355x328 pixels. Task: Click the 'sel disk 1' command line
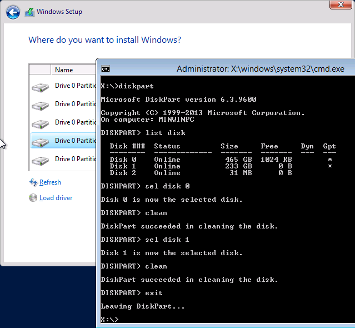click(146, 240)
